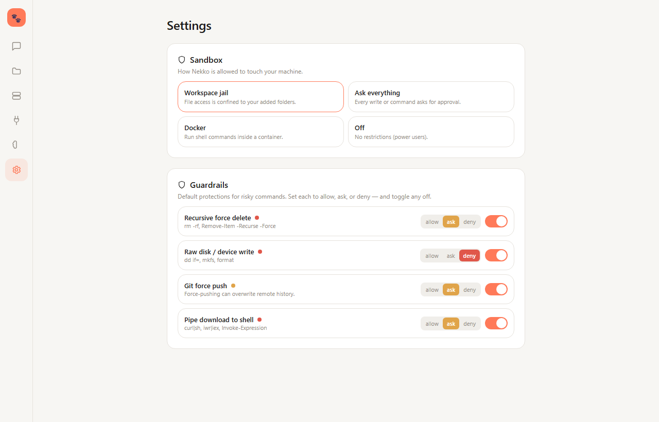
Task: Open the chat icon in sidebar
Action: (x=16, y=46)
